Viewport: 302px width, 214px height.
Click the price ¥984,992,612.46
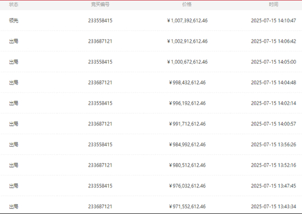(x=187, y=145)
